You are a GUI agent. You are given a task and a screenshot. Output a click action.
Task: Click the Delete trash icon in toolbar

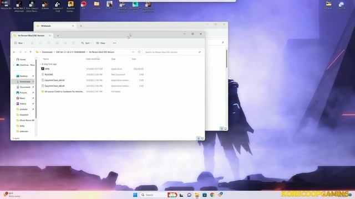point(73,43)
